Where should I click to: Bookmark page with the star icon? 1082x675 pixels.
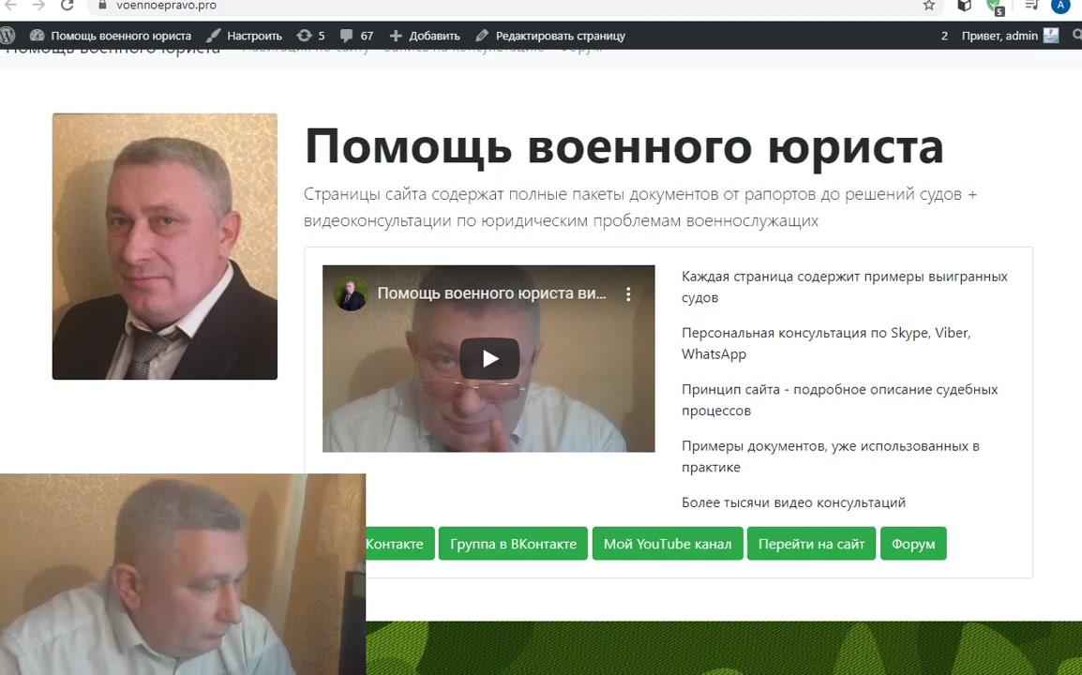[929, 6]
